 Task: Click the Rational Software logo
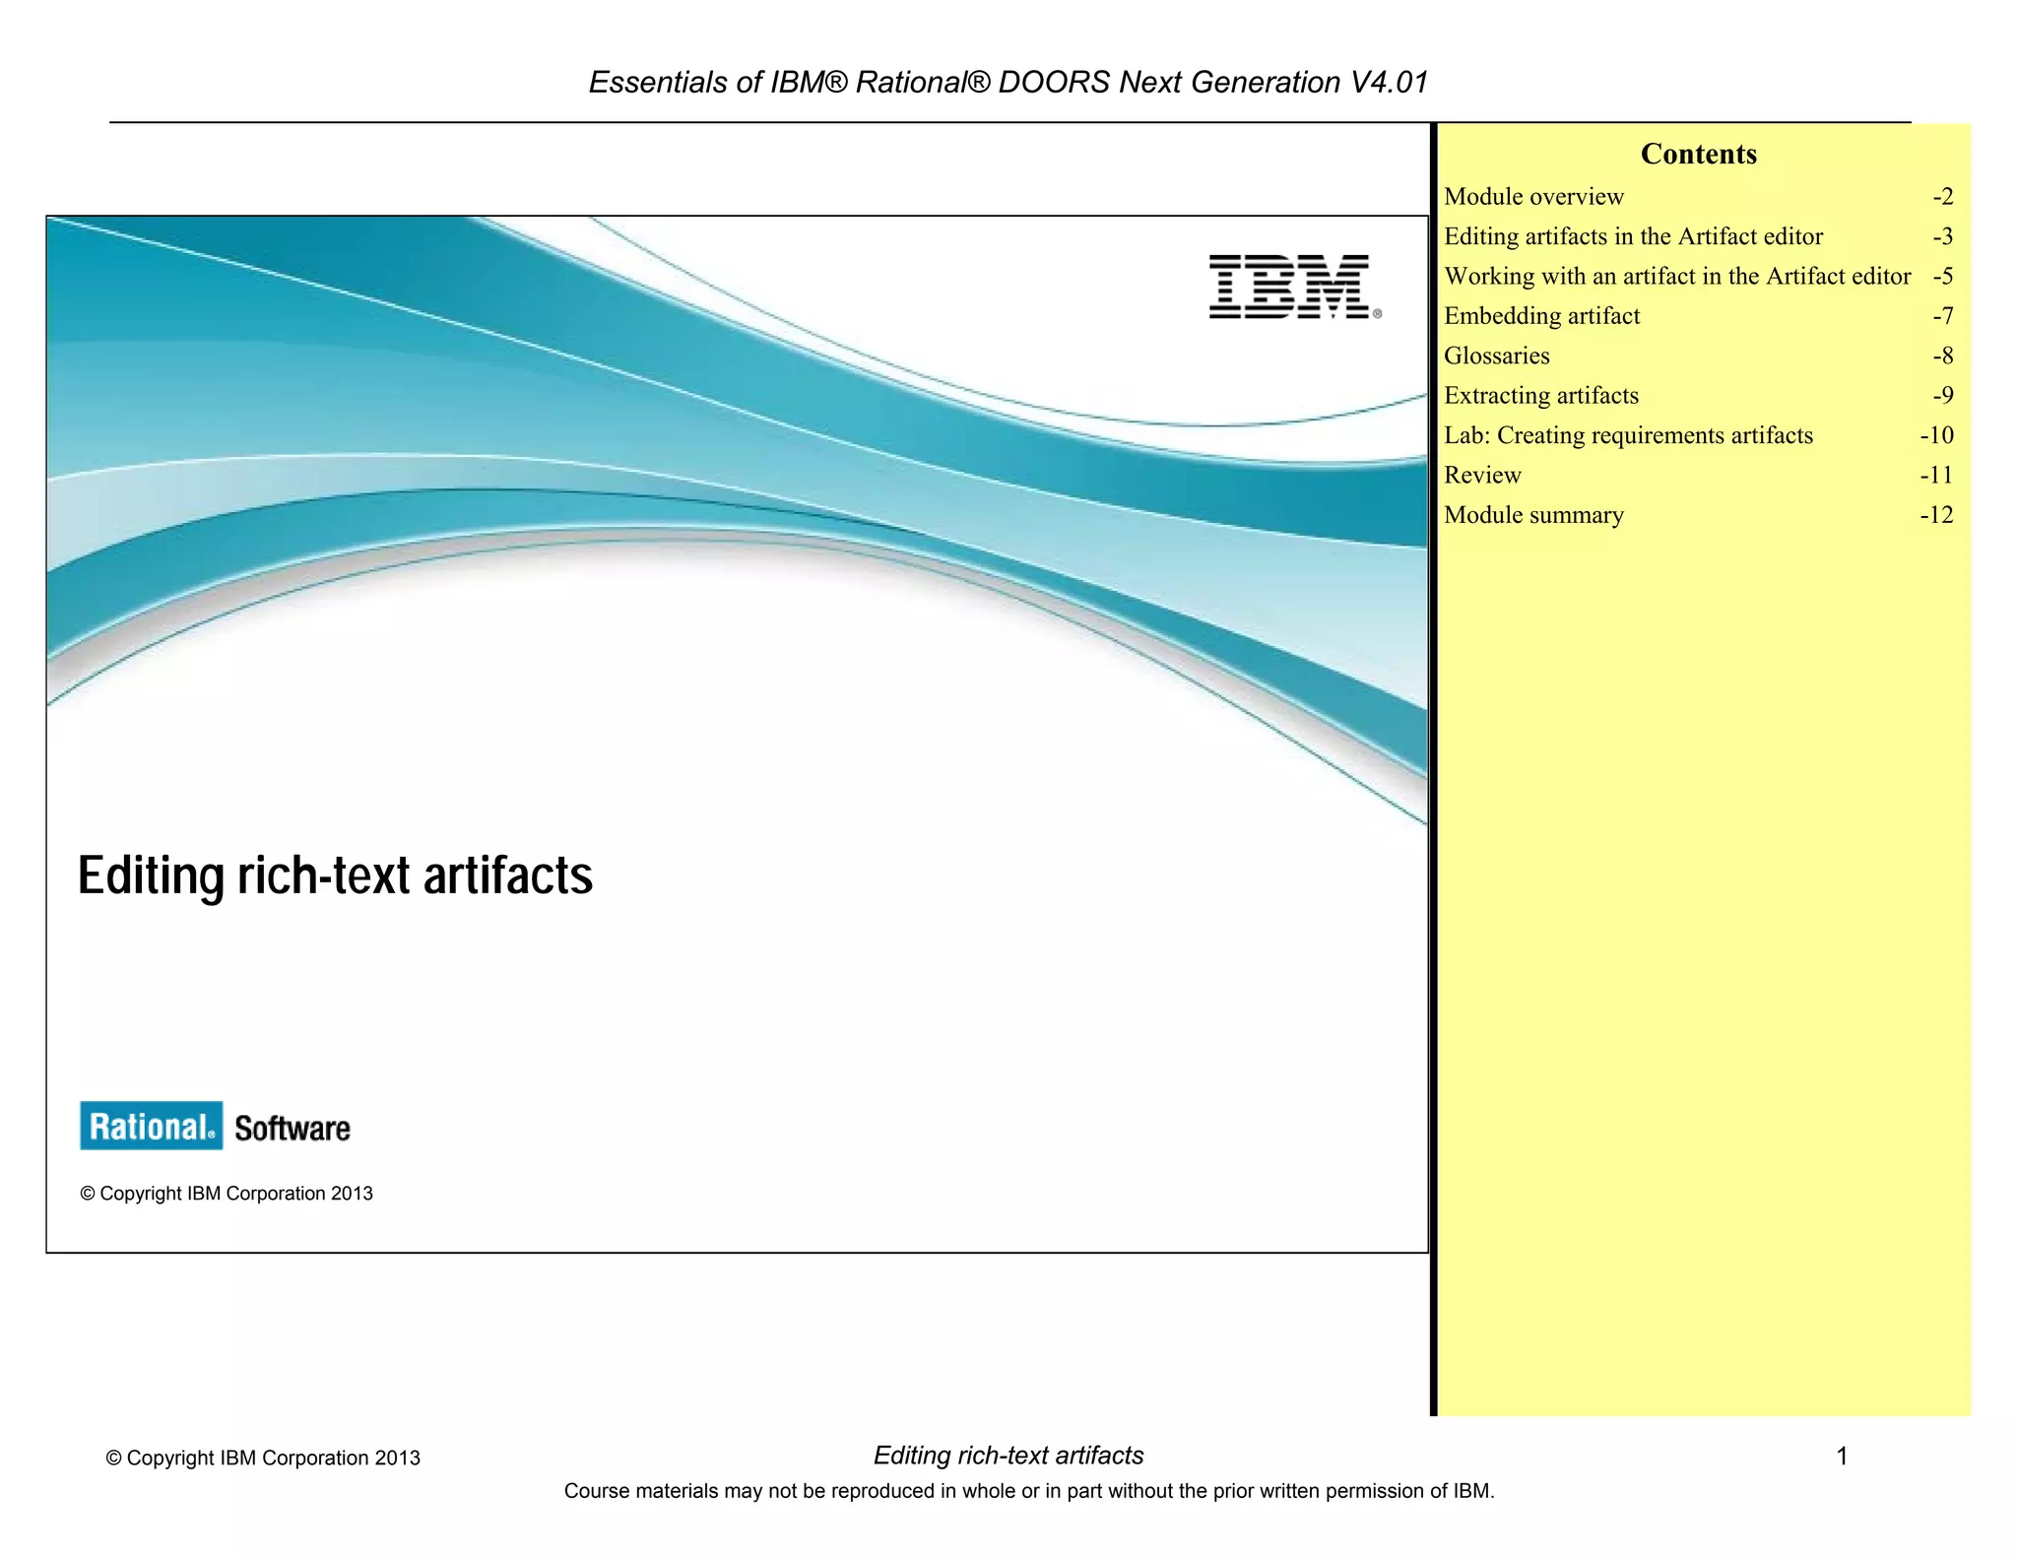pos(215,1126)
